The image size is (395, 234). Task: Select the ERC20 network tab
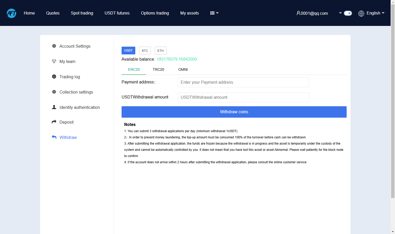[x=134, y=69]
